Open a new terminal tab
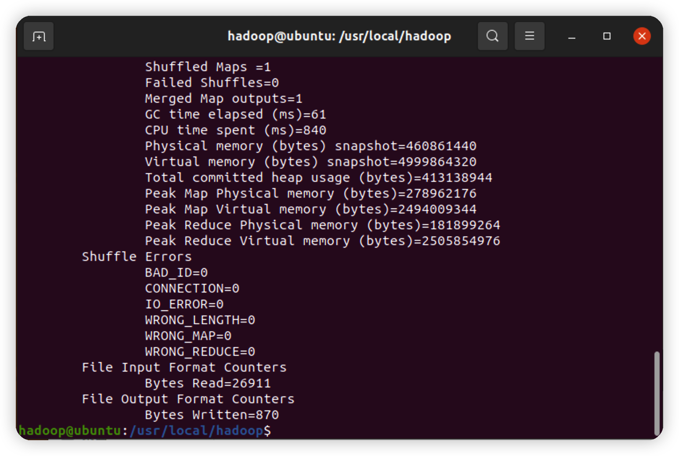Screen dimensions: 679x456 [39, 36]
